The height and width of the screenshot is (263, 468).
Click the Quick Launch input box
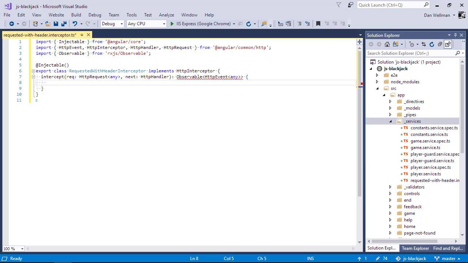pyautogui.click(x=390, y=5)
